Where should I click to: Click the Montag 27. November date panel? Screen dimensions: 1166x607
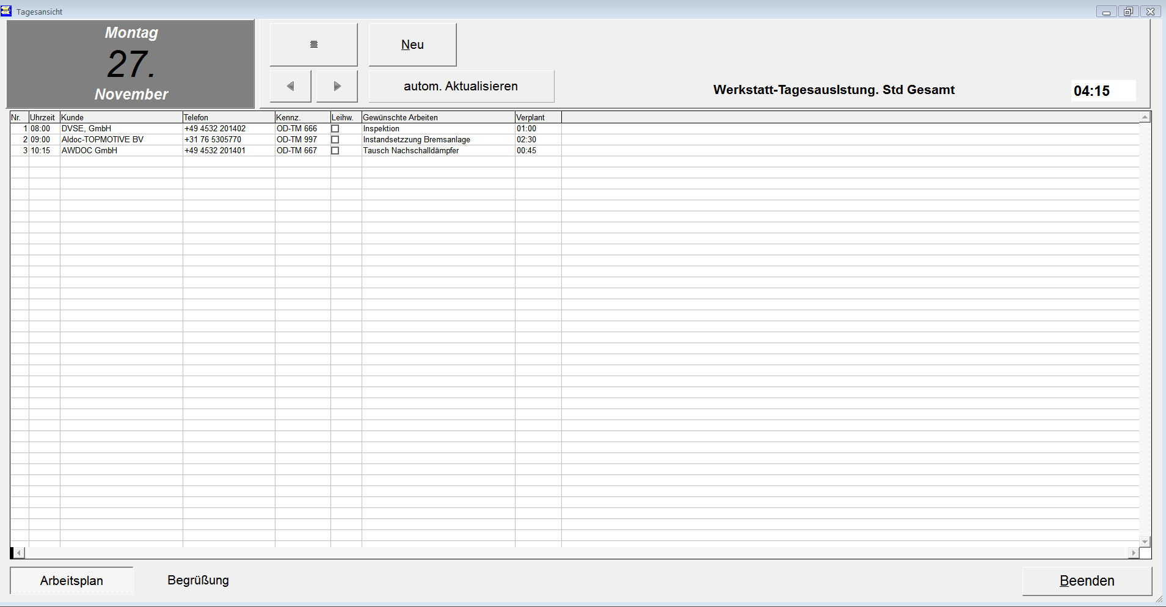point(131,64)
